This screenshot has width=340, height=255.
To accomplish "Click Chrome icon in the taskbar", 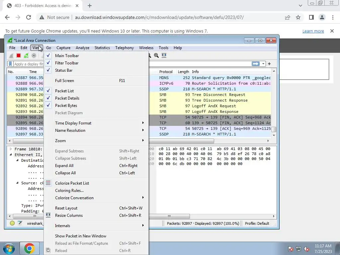I will click(x=30, y=248).
